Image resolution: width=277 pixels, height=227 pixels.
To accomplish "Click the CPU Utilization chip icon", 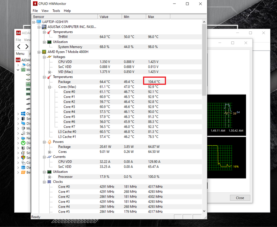I will 49,172.
